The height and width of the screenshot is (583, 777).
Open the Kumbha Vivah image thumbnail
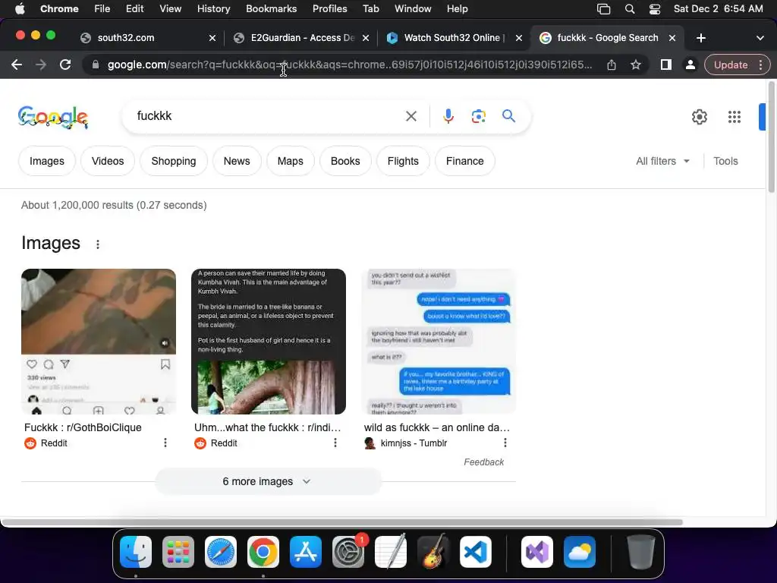point(269,342)
